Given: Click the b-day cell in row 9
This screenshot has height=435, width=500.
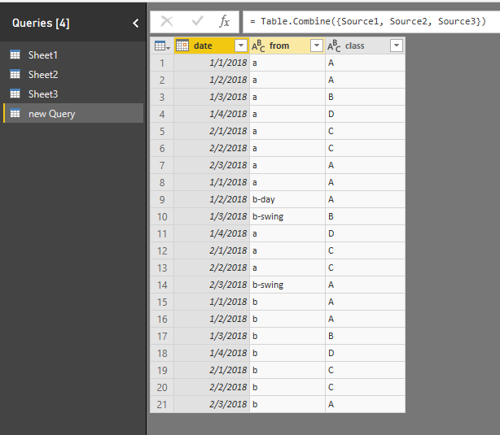Looking at the screenshot, I should 287,199.
